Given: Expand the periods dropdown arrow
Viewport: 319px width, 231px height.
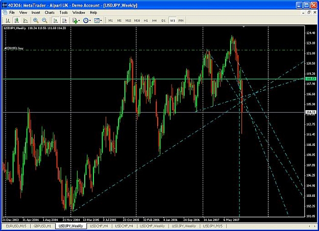Looking at the screenshot, I should pos(90,20).
